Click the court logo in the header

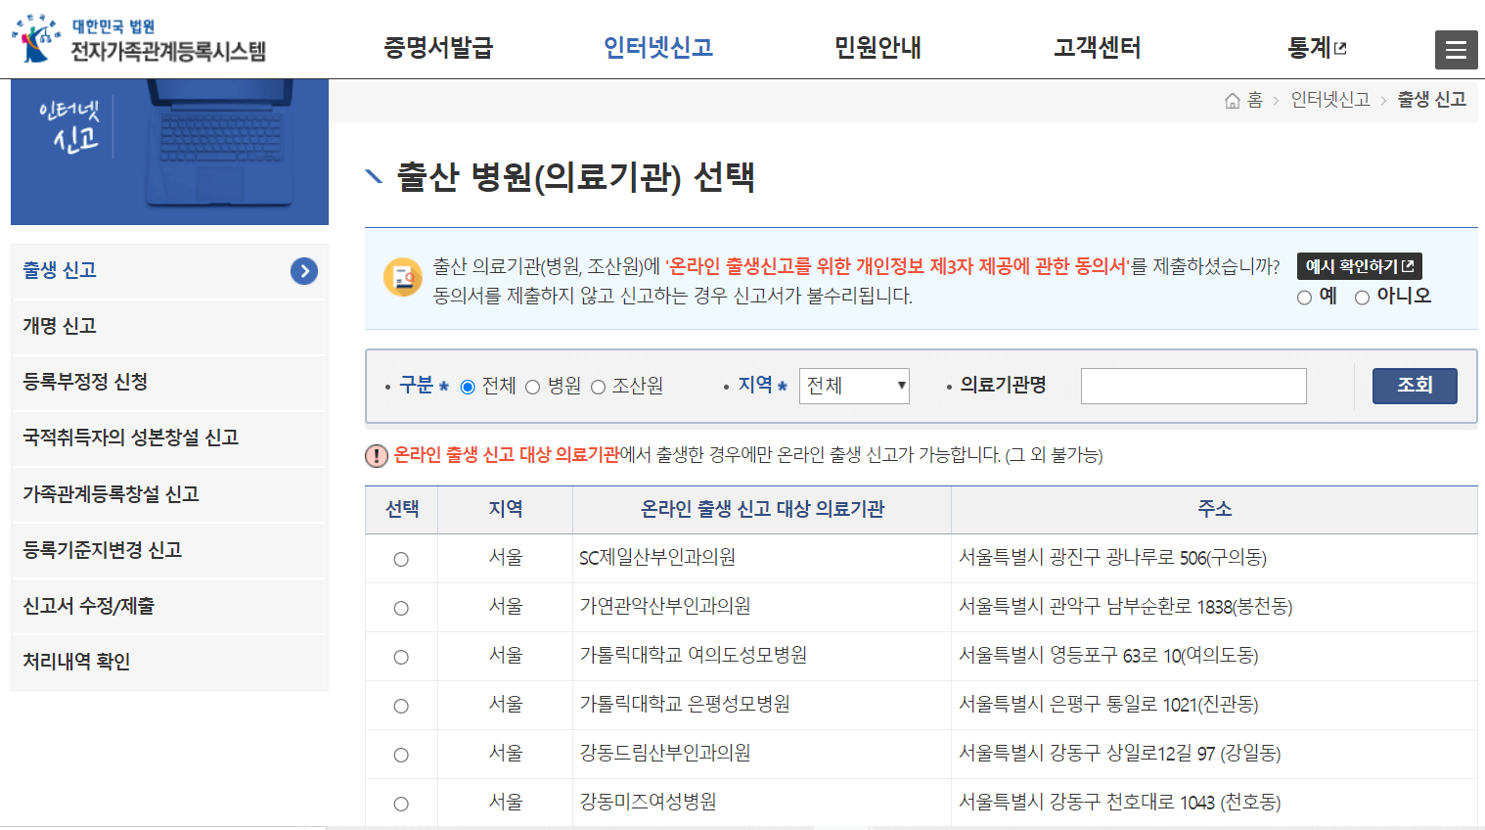pos(139,39)
